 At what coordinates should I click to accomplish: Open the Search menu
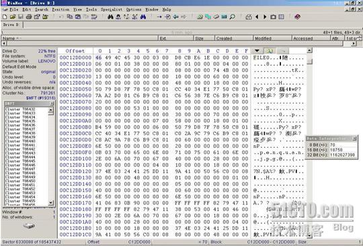tap(42, 9)
